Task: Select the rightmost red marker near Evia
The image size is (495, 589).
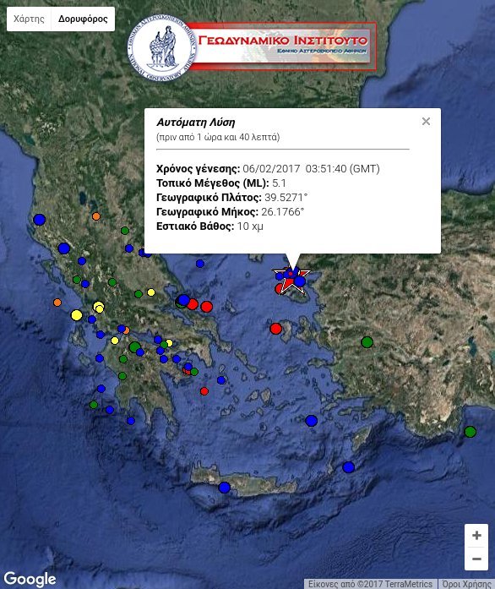Action: pos(207,307)
